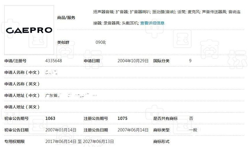Click the 注册公告日期 label

coord(96,130)
